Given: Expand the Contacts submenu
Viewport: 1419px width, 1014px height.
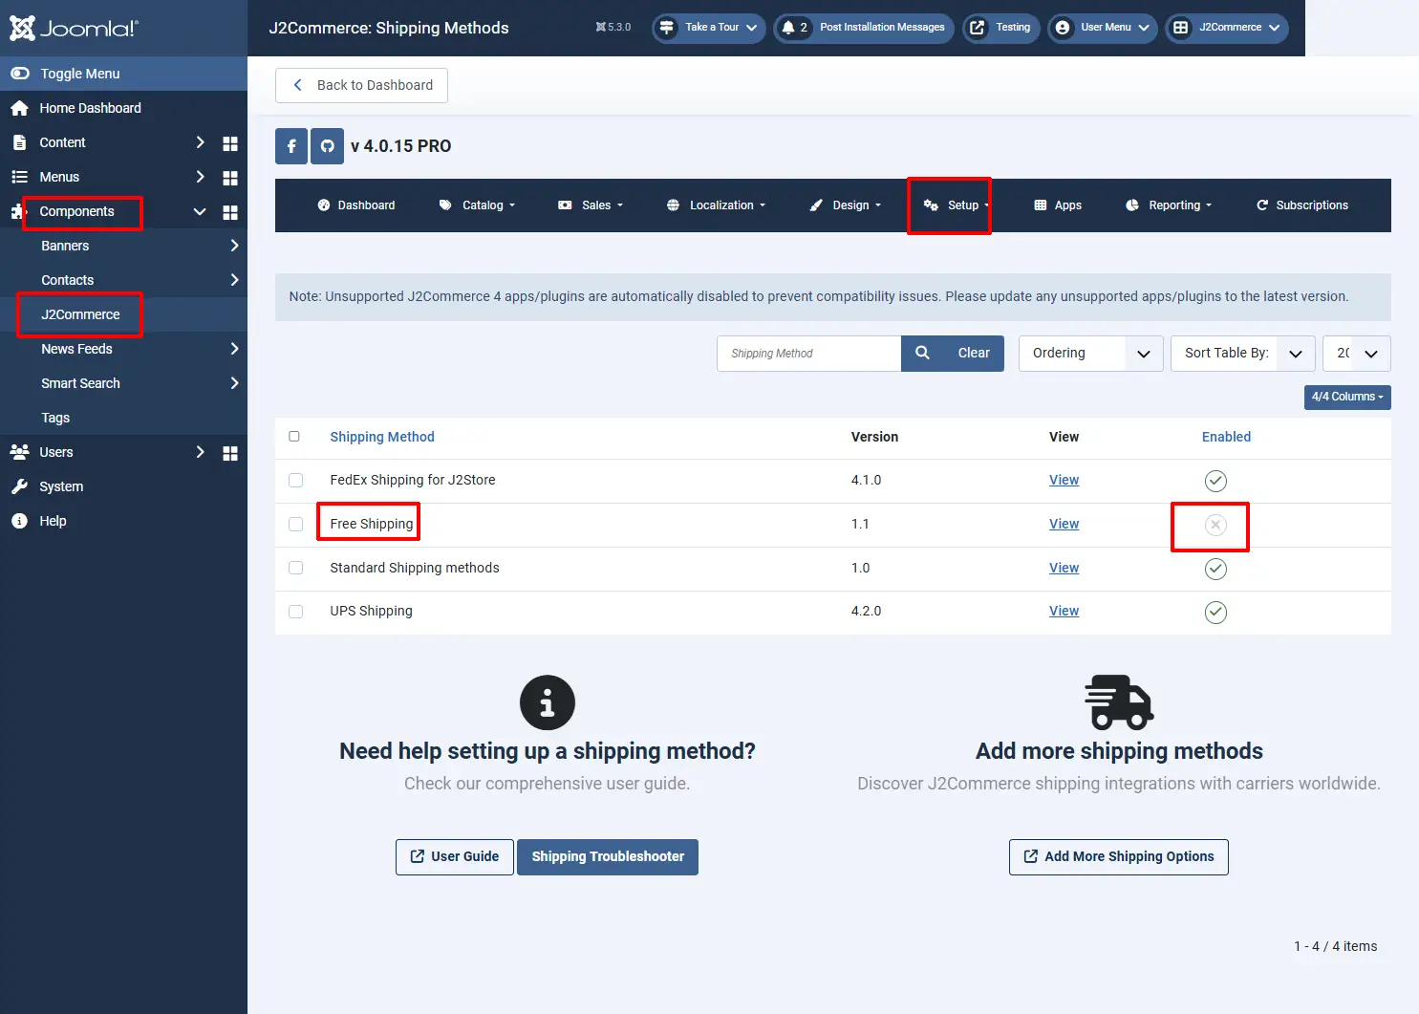Looking at the screenshot, I should pos(234,280).
